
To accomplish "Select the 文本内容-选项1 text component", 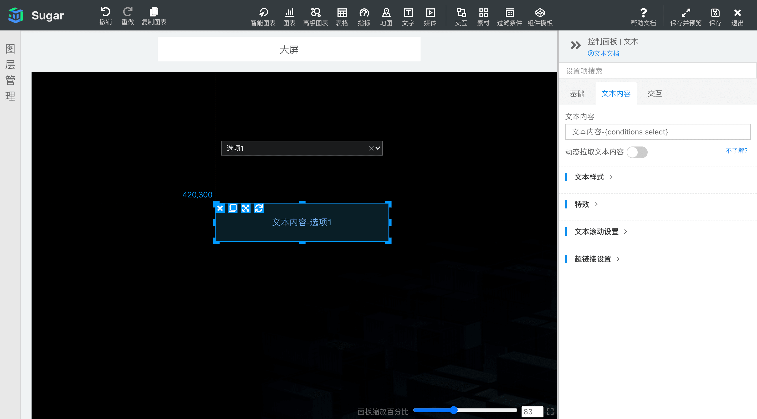I will point(302,222).
